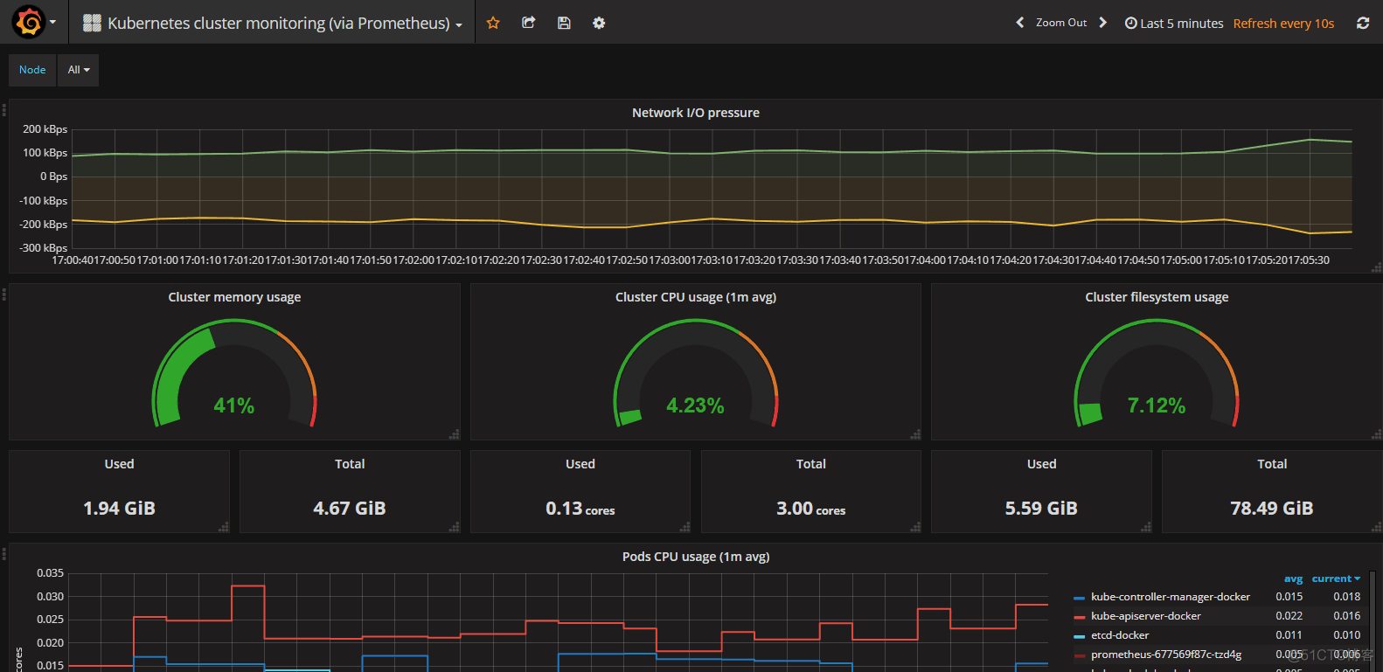Viewport: 1383px width, 672px height.
Task: Open Cluster filesystem usage panel title menu
Action: click(1157, 297)
